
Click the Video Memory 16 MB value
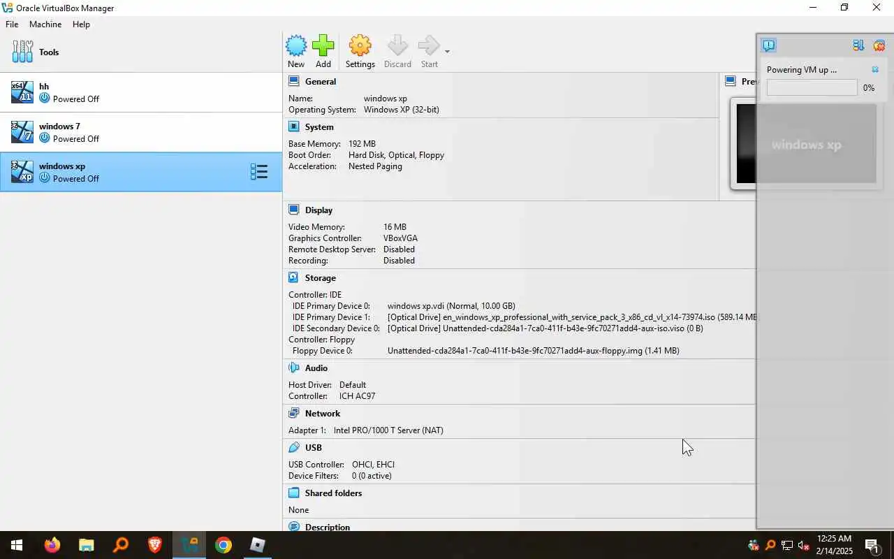[395, 227]
